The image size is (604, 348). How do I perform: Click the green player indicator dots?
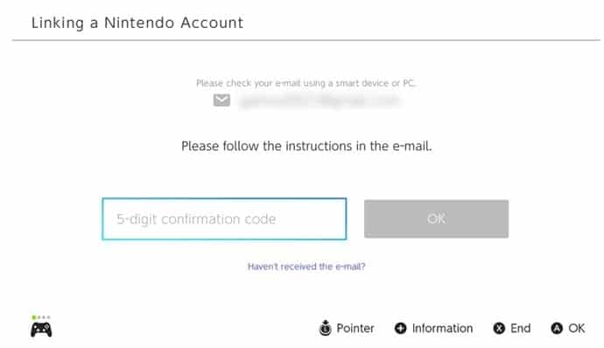(x=41, y=317)
